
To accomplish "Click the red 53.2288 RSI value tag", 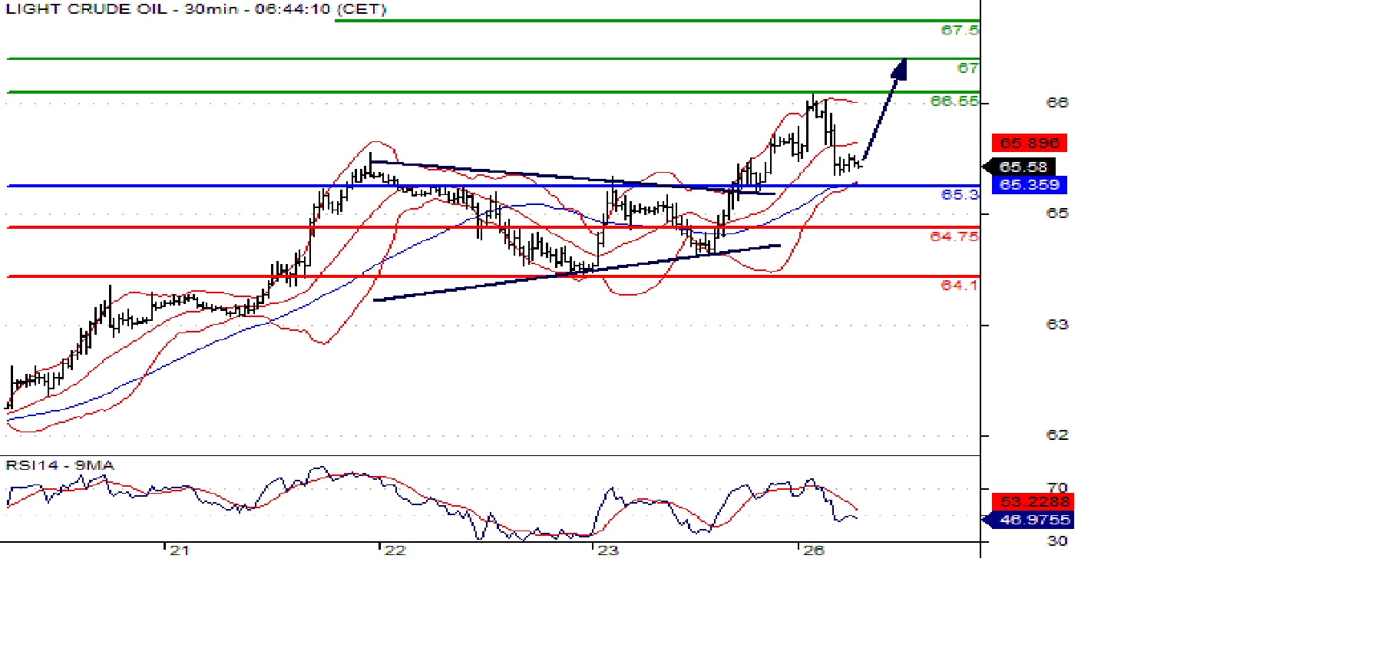I will click(1034, 501).
